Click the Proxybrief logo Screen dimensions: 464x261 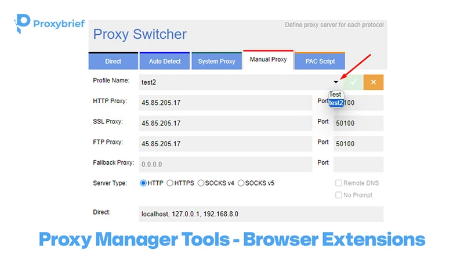click(x=49, y=24)
